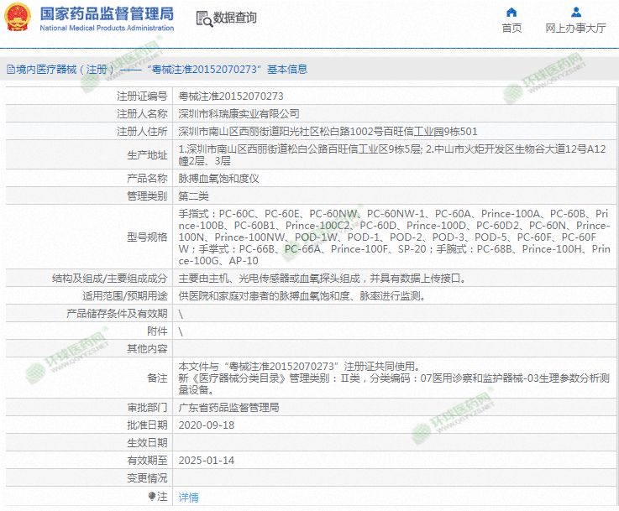This screenshot has height=511, width=619.
Task: Click the expiry date 2025-01-14
Action: click(207, 460)
